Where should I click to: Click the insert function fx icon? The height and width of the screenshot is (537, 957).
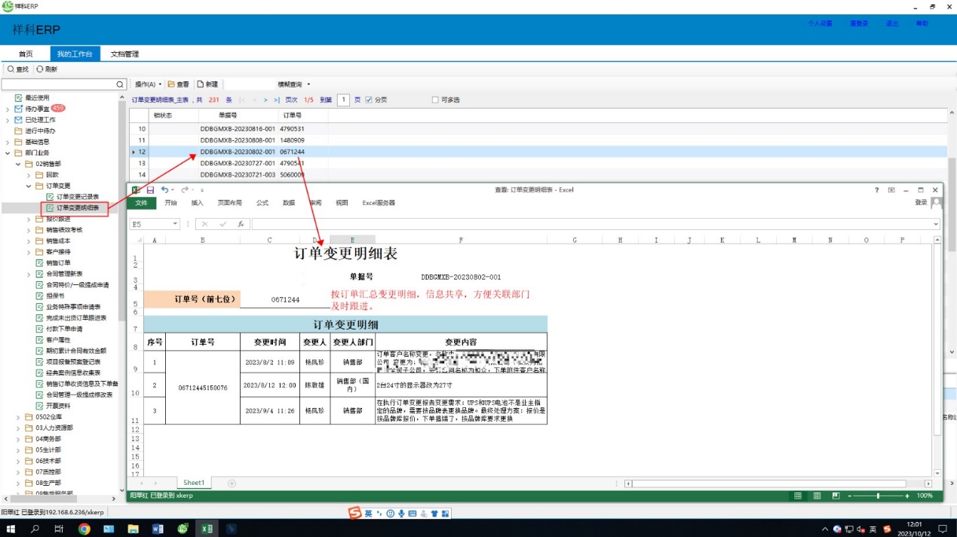240,224
